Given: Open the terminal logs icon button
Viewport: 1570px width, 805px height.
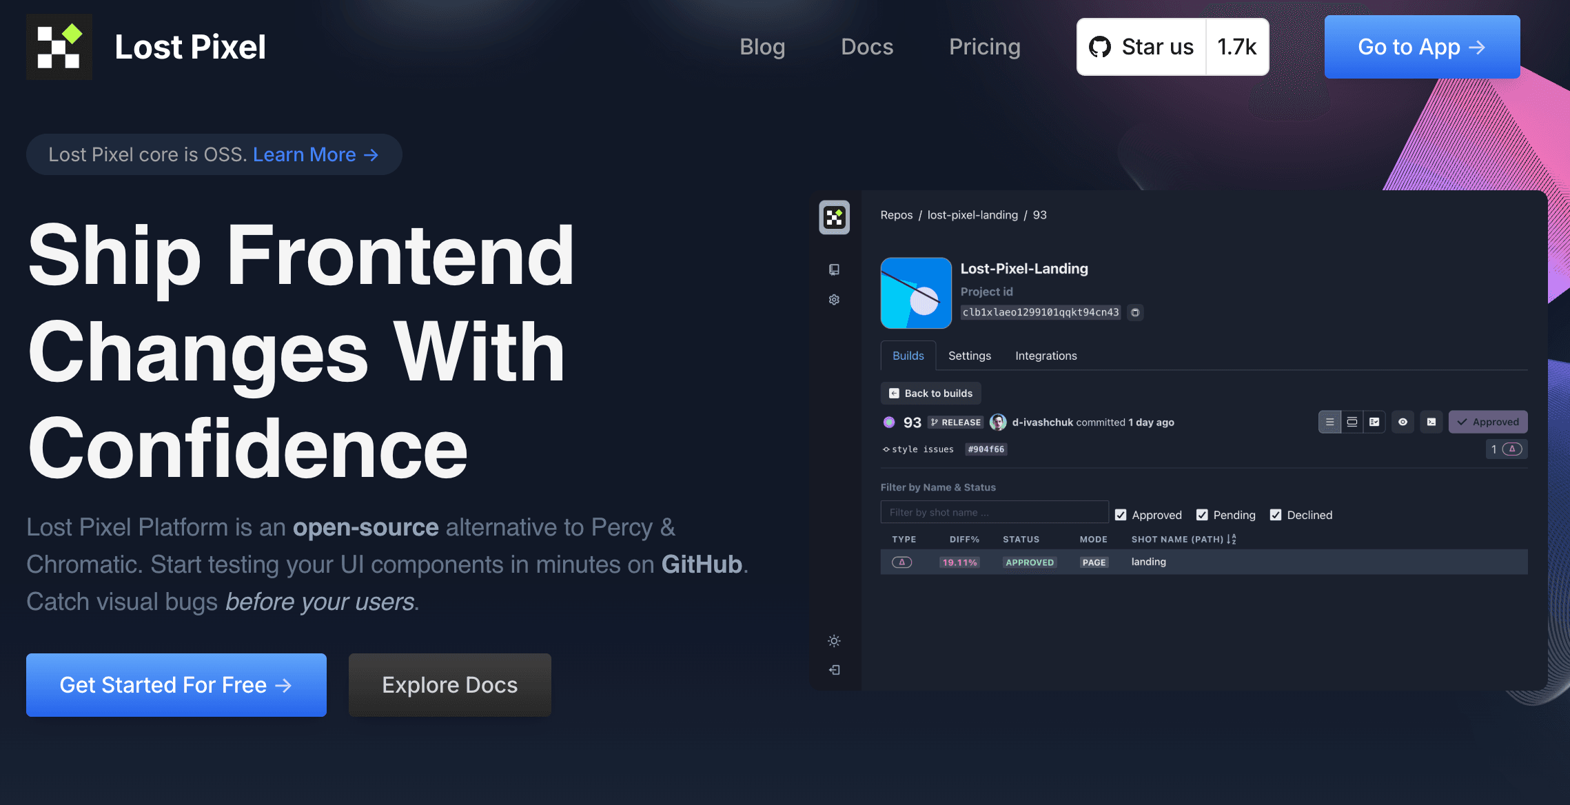Looking at the screenshot, I should point(1431,422).
